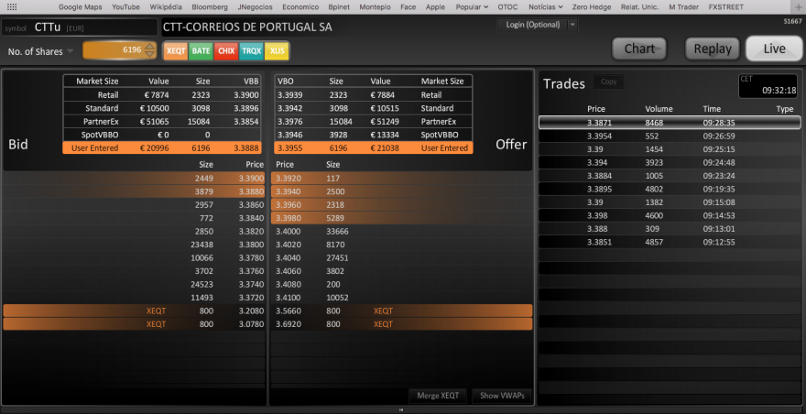The image size is (806, 414).
Task: Click the Merge XEQT button
Action: 438,396
